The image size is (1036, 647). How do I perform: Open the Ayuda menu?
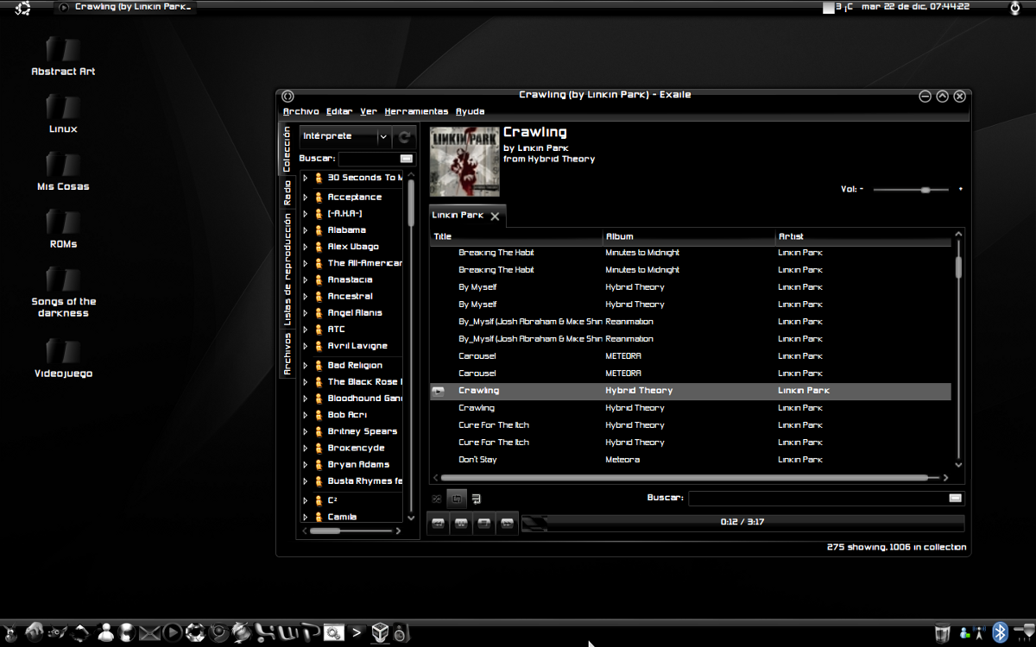470,111
